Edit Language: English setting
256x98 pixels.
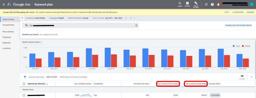57,18
